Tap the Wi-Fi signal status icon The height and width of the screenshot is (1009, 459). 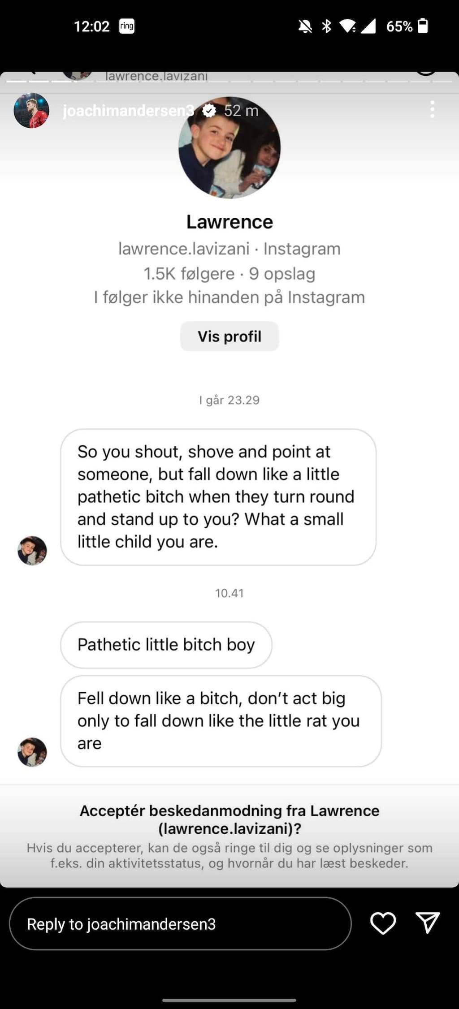pos(348,26)
